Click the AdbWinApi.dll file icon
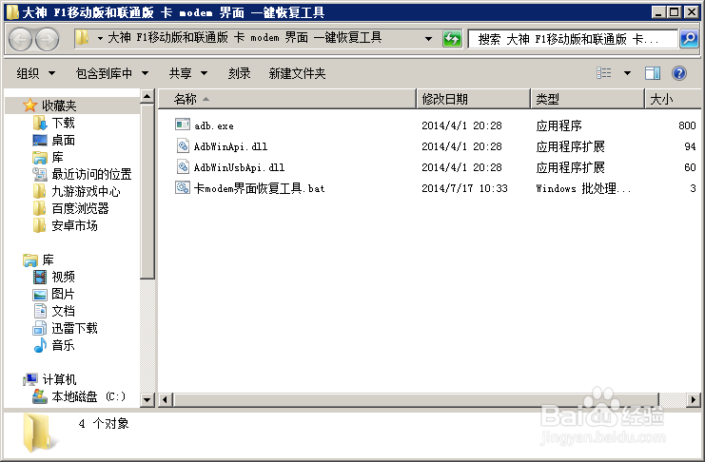Viewport: 705px width, 462px height. pyautogui.click(x=182, y=145)
